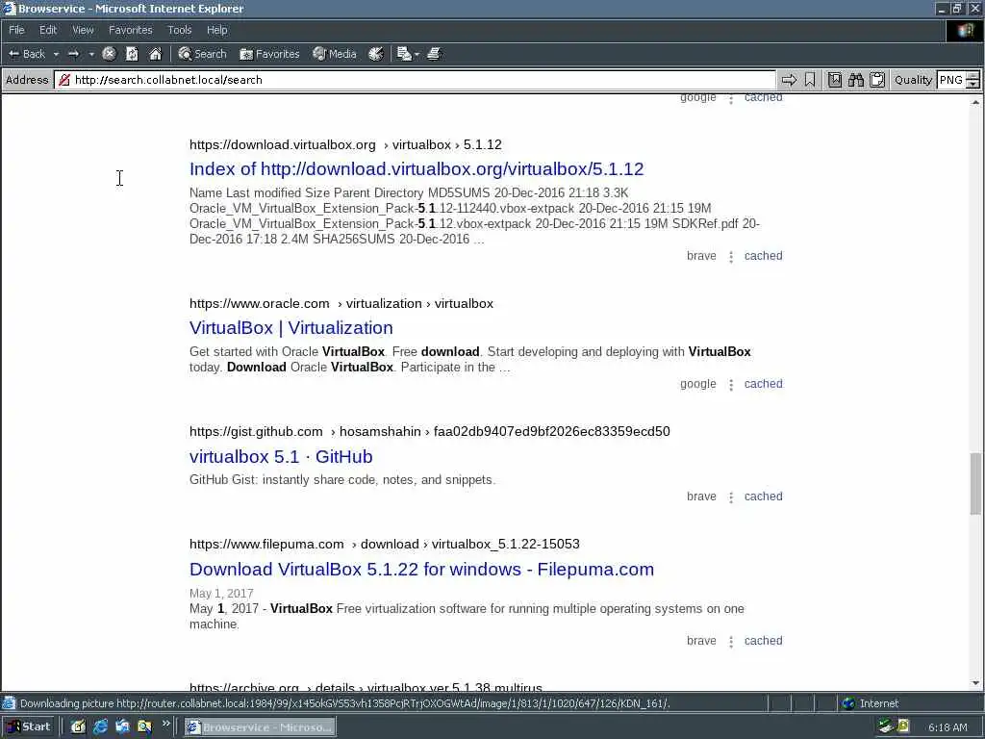The height and width of the screenshot is (739, 985).
Task: Open the History toolbar icon
Action: tap(376, 54)
